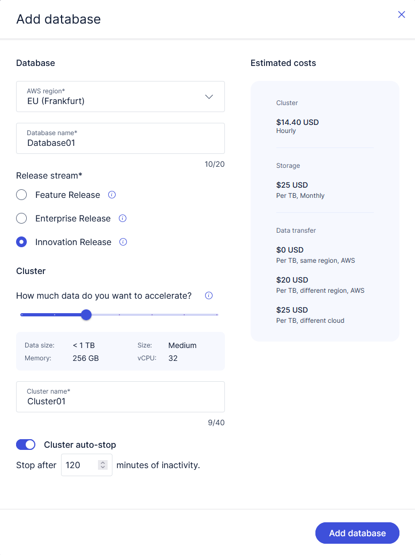Choose the Enterprise Release option
Image resolution: width=415 pixels, height=555 pixels.
21,218
